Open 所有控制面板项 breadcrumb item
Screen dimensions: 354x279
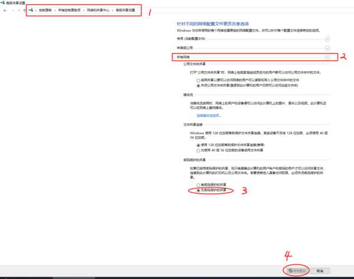tap(70, 11)
